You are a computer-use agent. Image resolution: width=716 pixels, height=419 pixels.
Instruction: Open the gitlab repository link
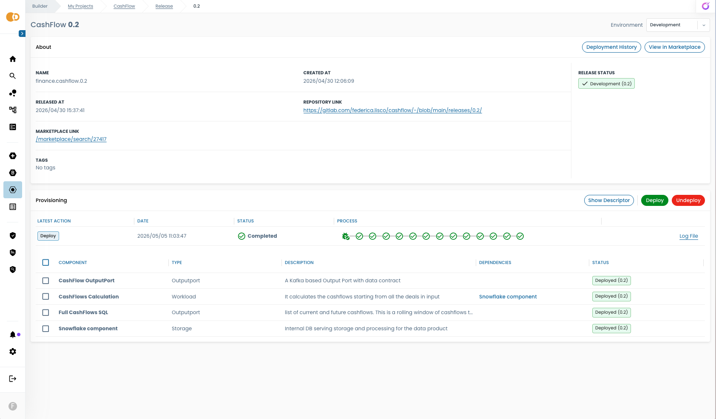point(392,110)
